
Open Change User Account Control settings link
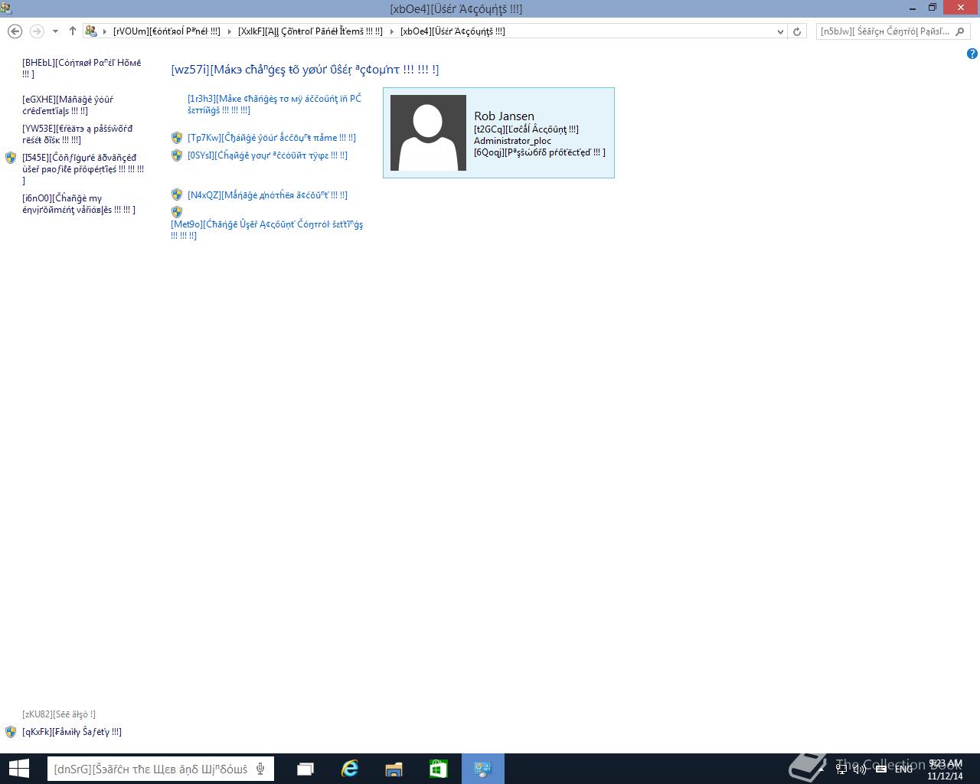[266, 230]
